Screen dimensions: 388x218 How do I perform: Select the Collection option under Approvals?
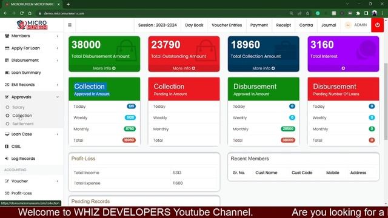22,116
